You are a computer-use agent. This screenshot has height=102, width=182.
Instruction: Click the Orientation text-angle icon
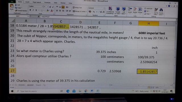click(x=67, y=7)
